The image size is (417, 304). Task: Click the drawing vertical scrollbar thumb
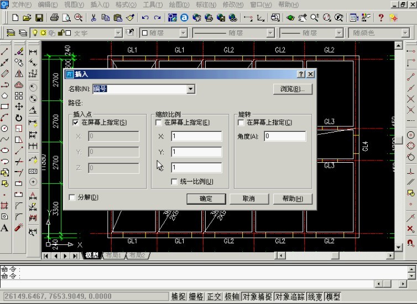click(x=398, y=140)
